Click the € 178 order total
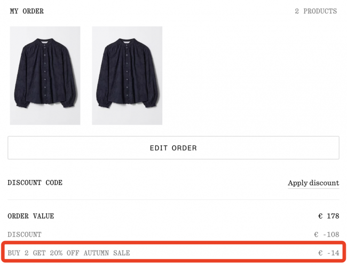This screenshot has width=347, height=265. [x=328, y=216]
